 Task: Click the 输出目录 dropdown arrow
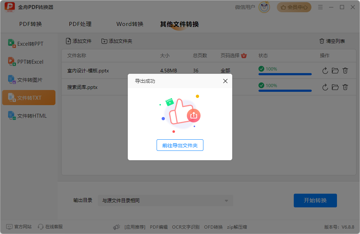[x=226, y=201]
